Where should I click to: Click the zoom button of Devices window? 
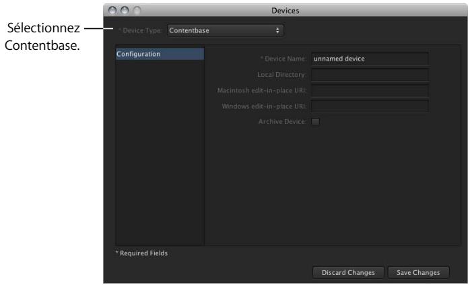(137, 11)
